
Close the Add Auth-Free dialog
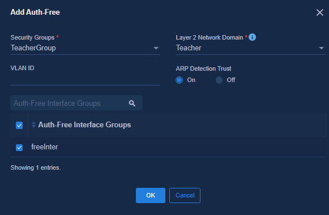(x=320, y=12)
